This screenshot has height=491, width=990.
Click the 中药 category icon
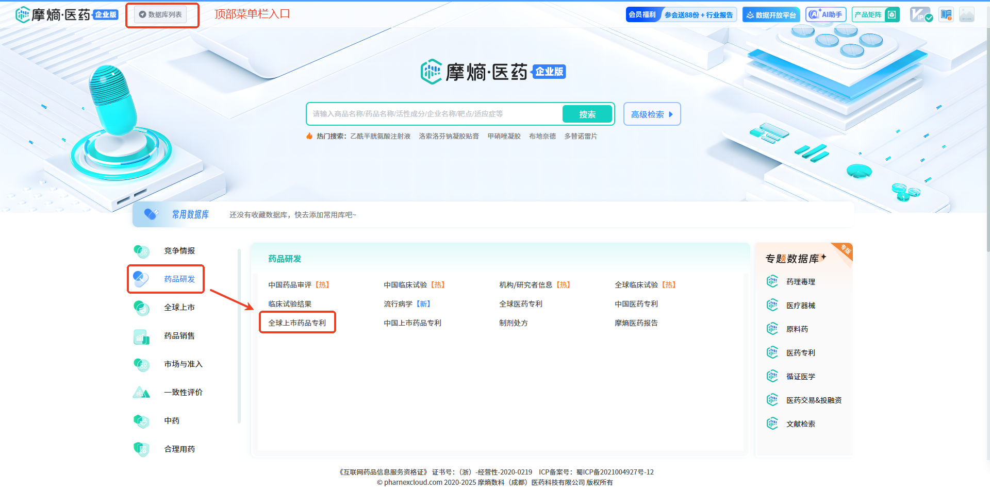(x=141, y=421)
